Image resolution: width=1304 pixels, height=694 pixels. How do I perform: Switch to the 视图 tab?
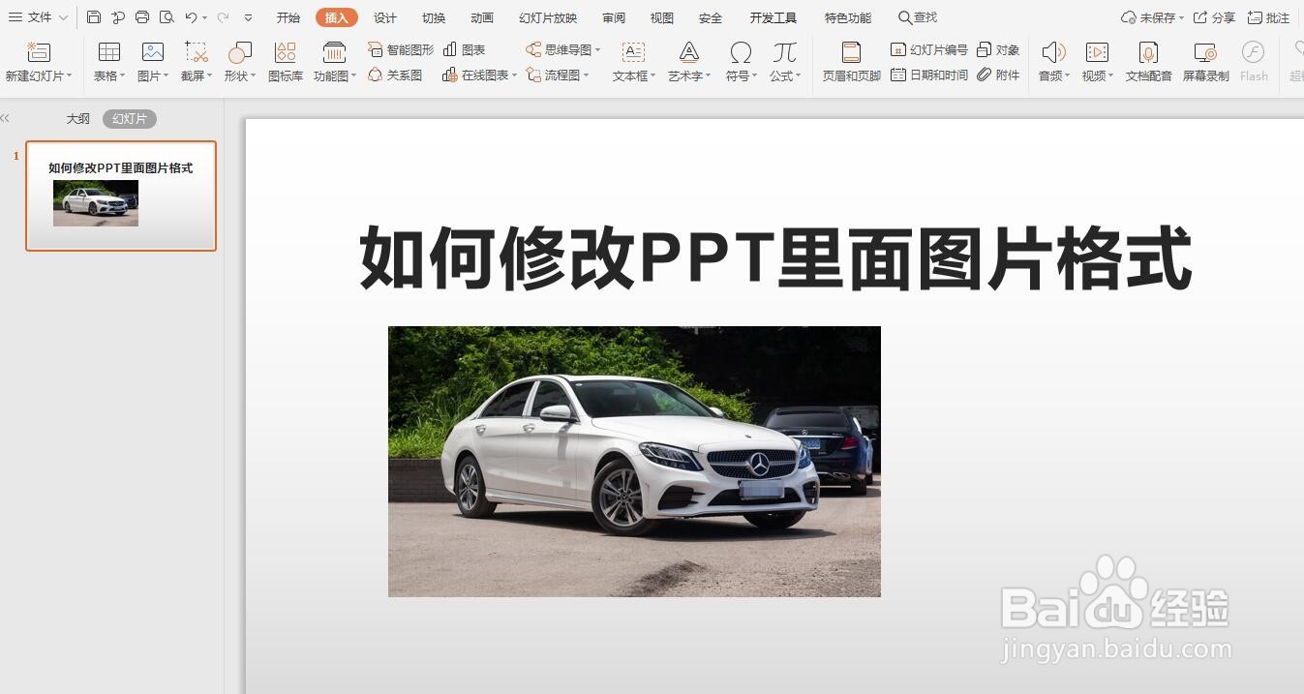tap(662, 17)
